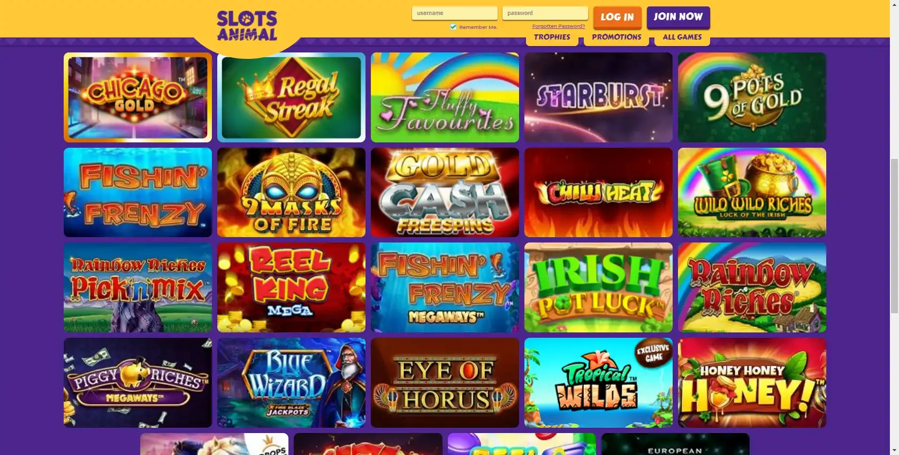The image size is (899, 455).
Task: Follow the Forgotten Password link
Action: [x=559, y=26]
